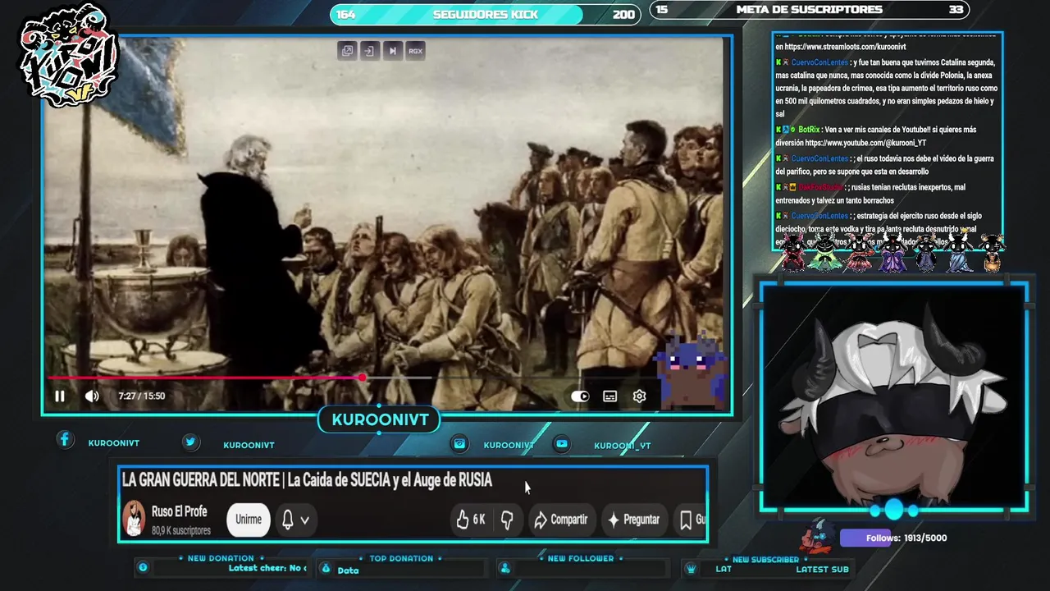Click the Facebook icon in the social bar

click(65, 440)
